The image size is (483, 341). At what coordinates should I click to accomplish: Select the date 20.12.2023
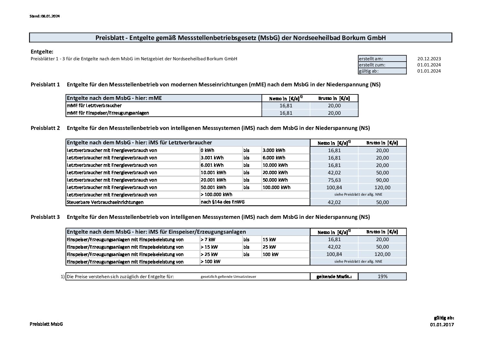tap(429, 59)
